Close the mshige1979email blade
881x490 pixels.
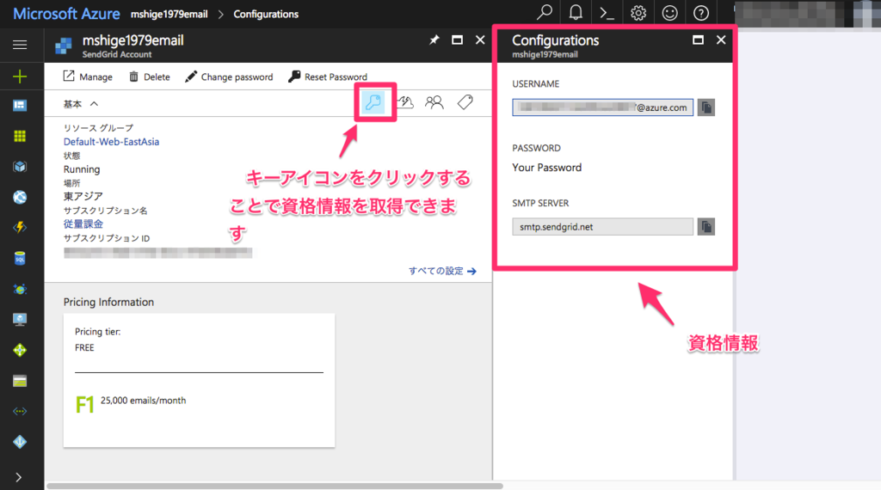(480, 40)
